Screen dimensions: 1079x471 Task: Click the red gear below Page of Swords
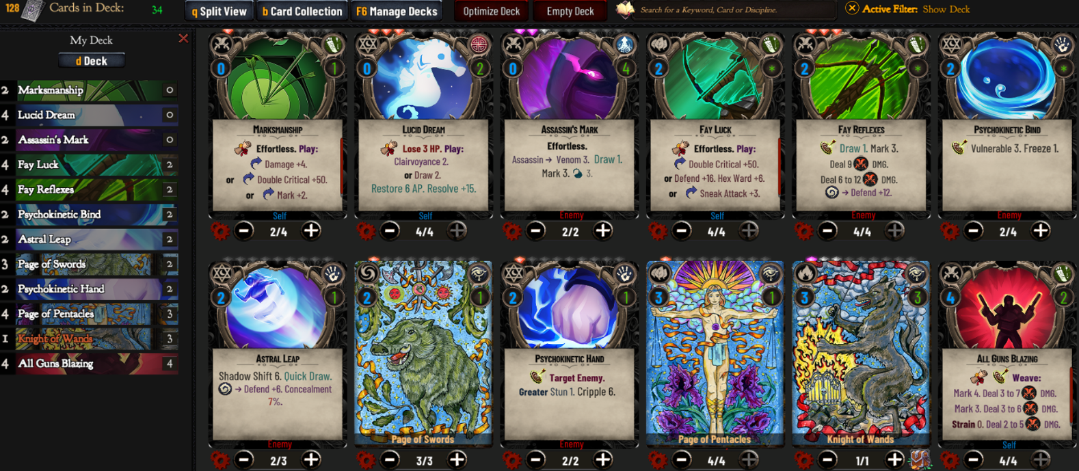(367, 460)
